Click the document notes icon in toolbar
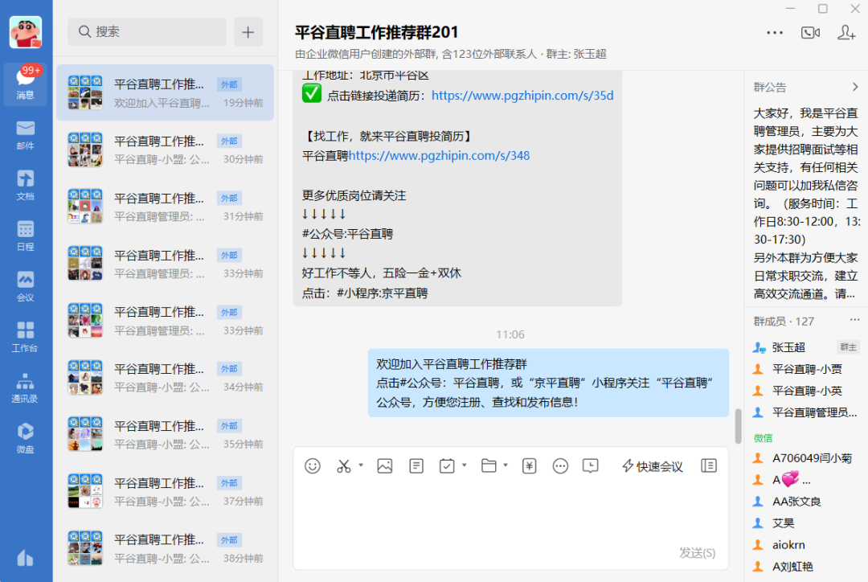This screenshot has width=868, height=582. coord(416,466)
